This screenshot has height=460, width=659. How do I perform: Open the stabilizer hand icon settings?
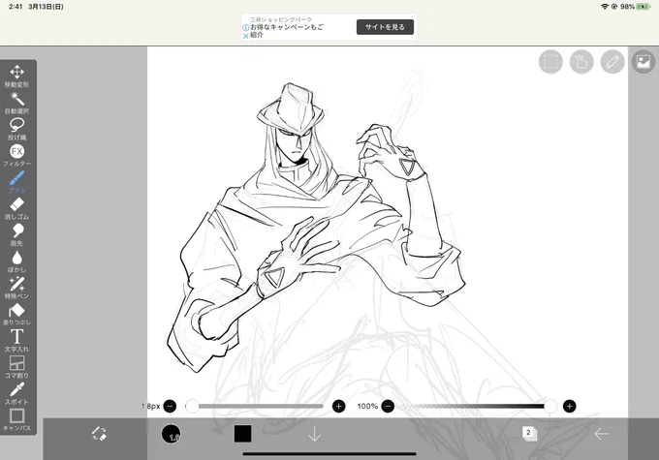coord(581,62)
